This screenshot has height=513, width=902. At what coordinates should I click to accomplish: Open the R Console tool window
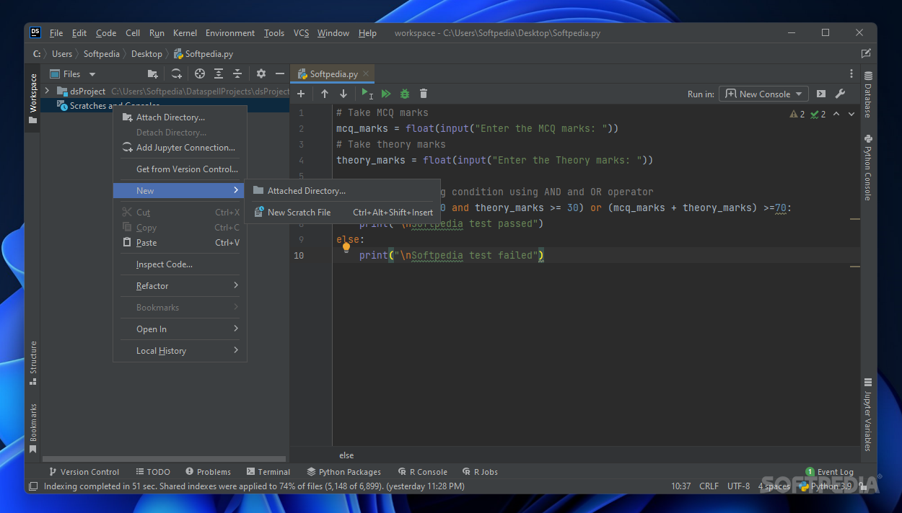422,472
